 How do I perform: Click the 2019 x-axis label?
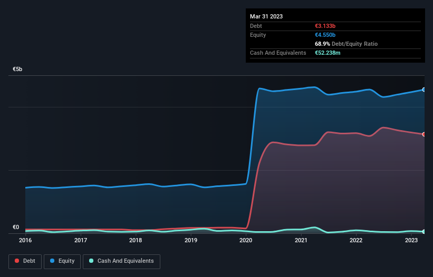(x=191, y=240)
